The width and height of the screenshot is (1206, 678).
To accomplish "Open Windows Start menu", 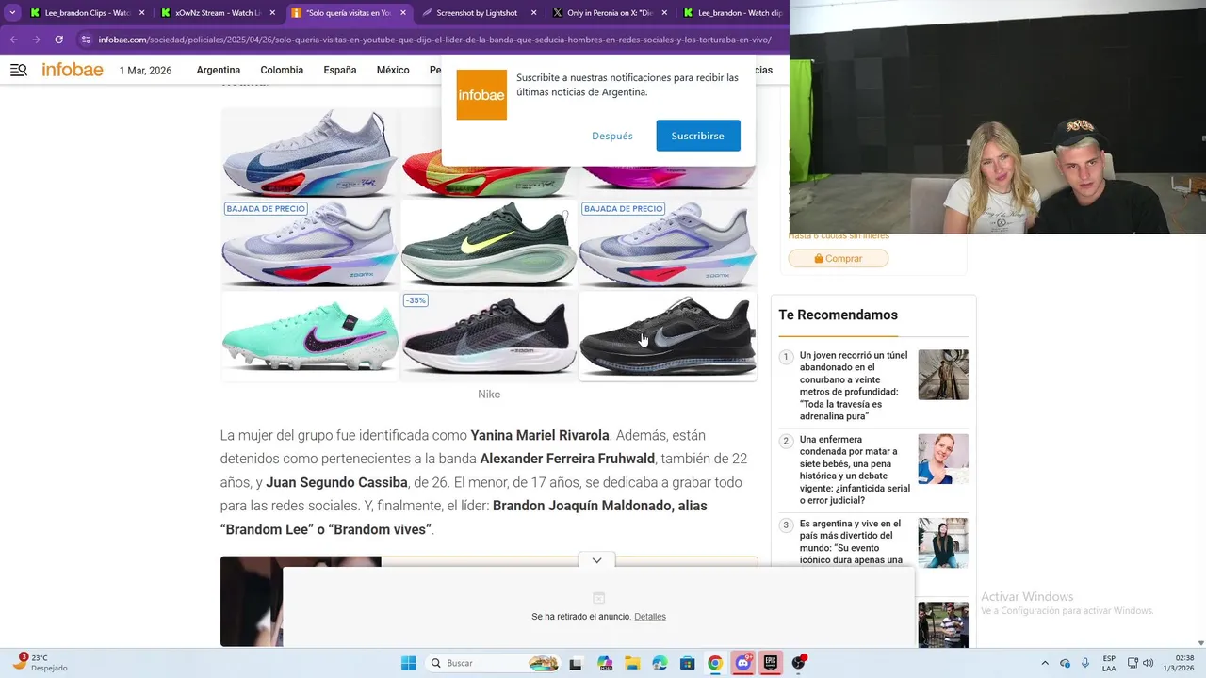I will pos(408,663).
